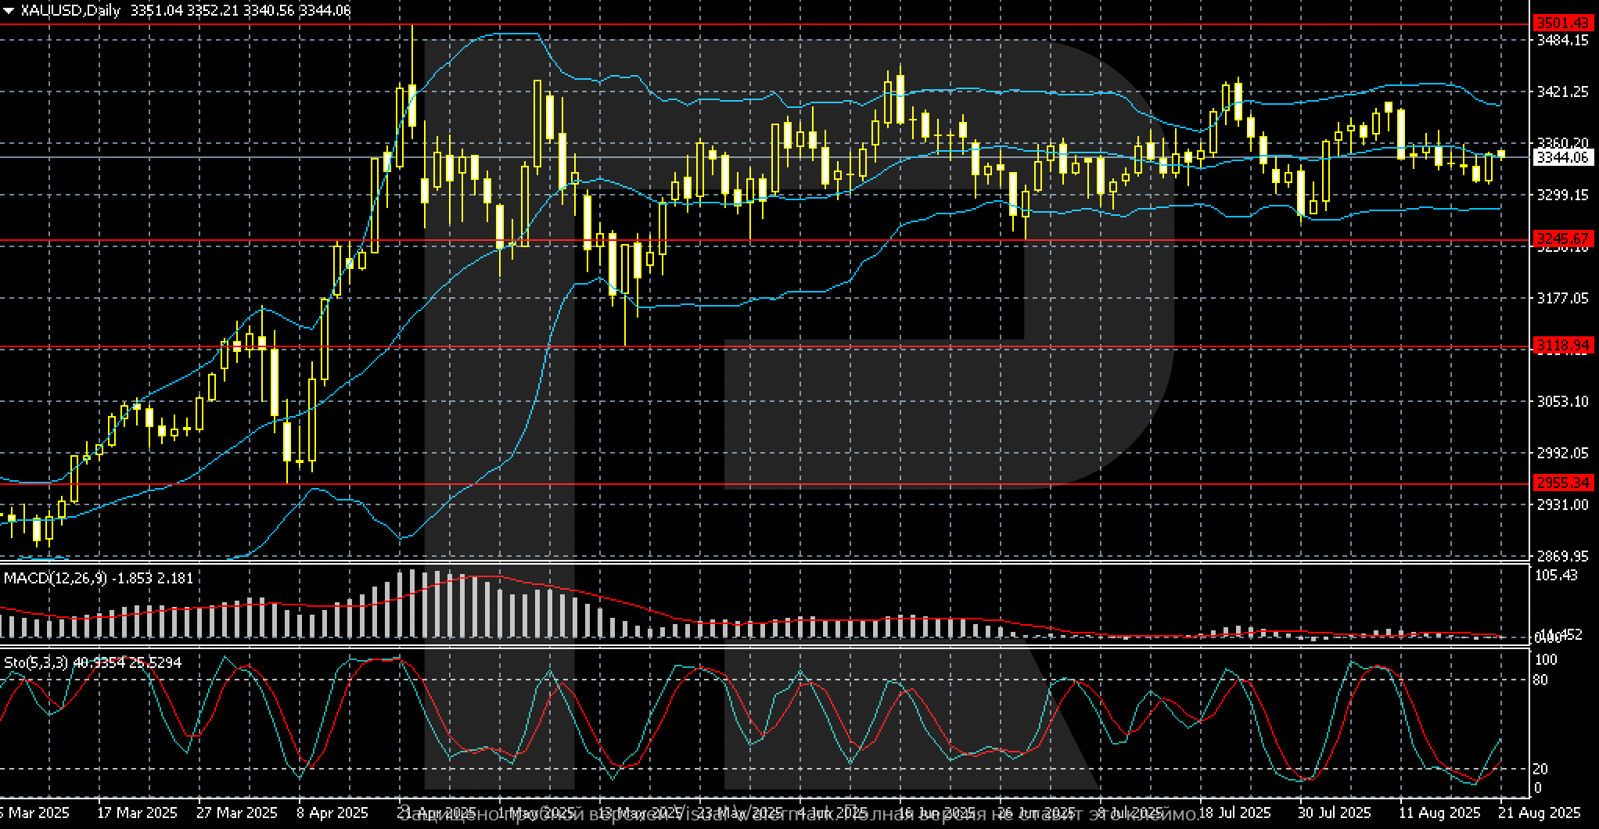The image size is (1599, 829).
Task: Select the 3118.94 red price label
Action: [x=1561, y=345]
